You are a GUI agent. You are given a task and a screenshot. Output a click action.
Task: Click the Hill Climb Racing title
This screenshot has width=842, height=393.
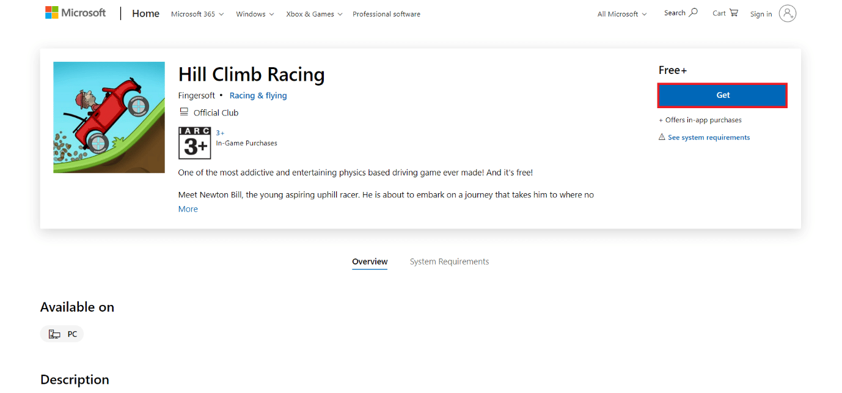pyautogui.click(x=251, y=75)
